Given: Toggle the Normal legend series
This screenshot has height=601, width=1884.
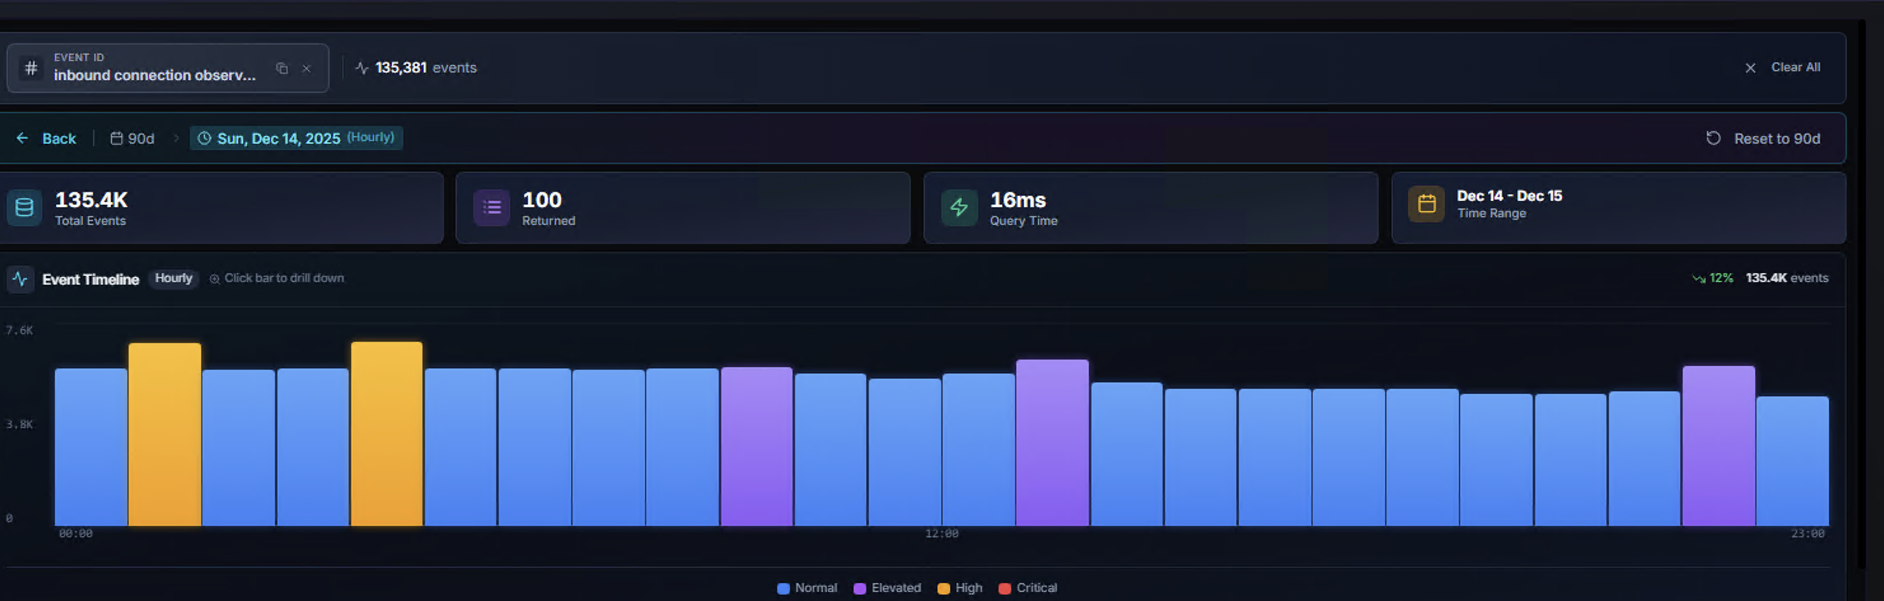Looking at the screenshot, I should pyautogui.click(x=807, y=588).
